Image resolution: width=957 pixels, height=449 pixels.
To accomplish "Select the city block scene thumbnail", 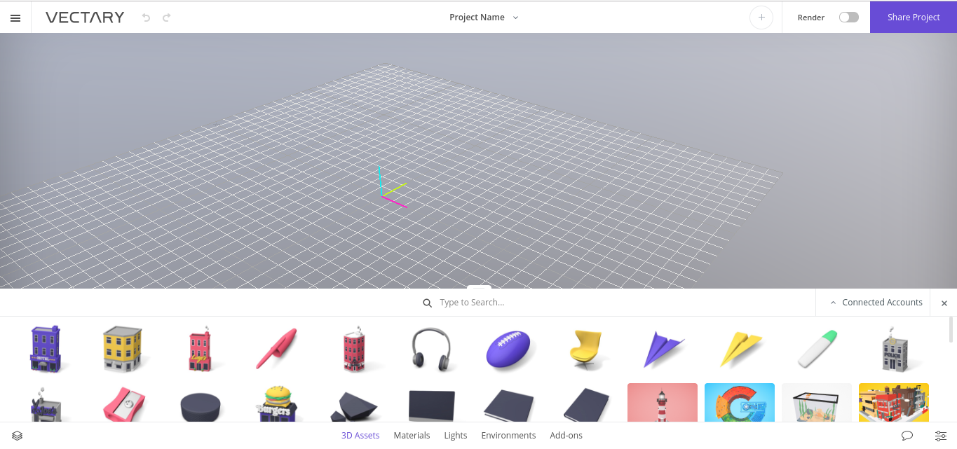I will [894, 402].
